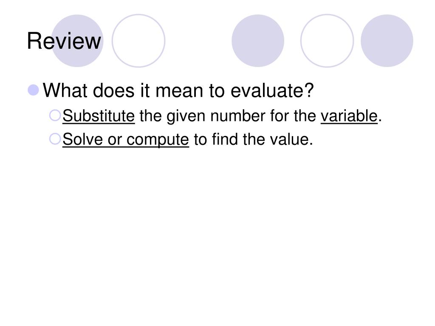Select the outlined circle next to 'Review'
Image resolution: width=435 pixels, height=326 pixels.
(138, 41)
